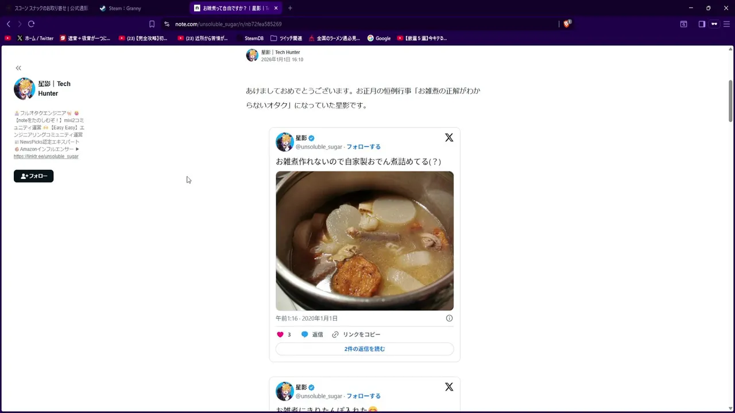This screenshot has width=735, height=413.
Task: Click フォローする on the oden tweet
Action: pos(363,147)
